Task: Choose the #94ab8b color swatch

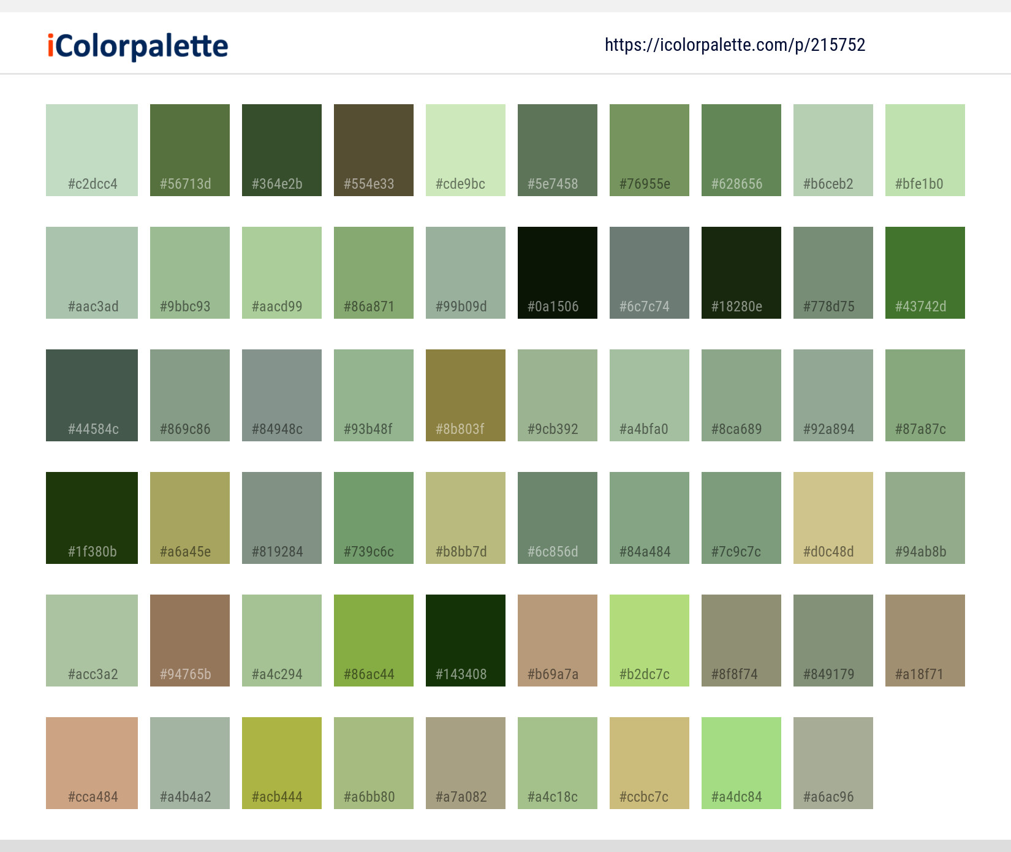Action: (925, 518)
